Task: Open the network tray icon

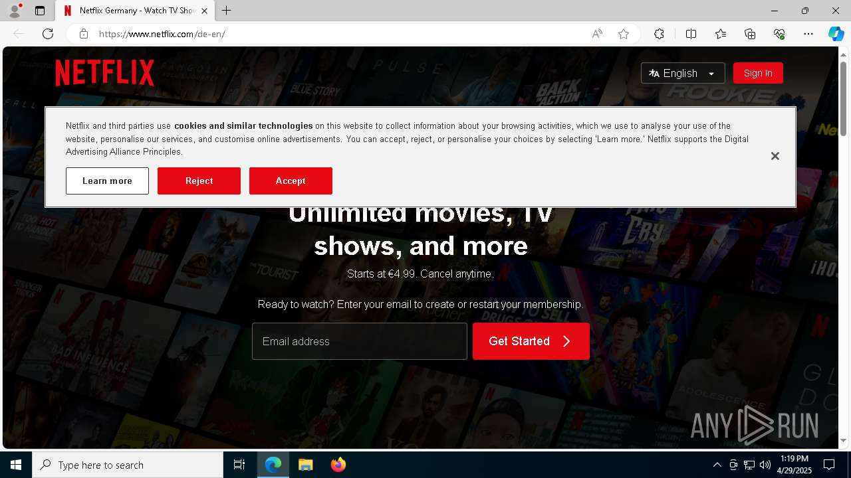Action: pyautogui.click(x=749, y=465)
